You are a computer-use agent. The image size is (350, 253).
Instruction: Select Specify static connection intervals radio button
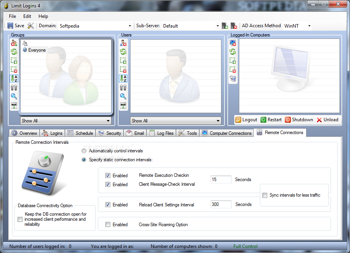coord(84,160)
